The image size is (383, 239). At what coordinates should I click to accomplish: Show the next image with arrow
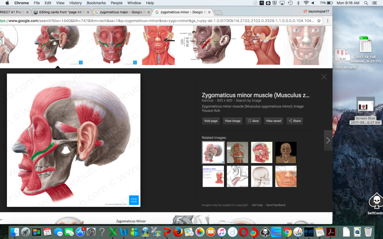click(328, 140)
